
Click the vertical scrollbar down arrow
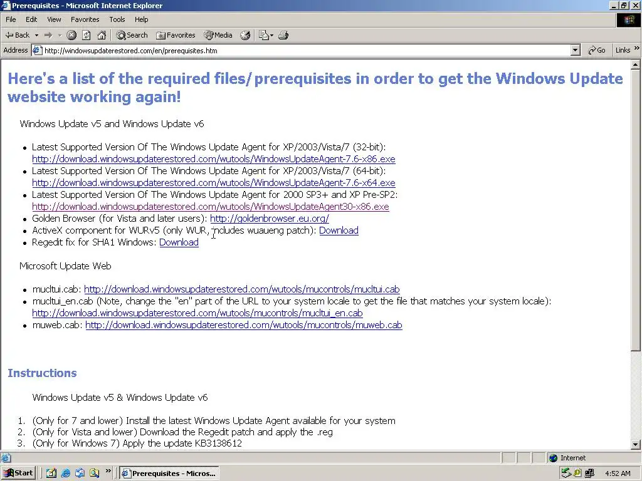(x=636, y=444)
